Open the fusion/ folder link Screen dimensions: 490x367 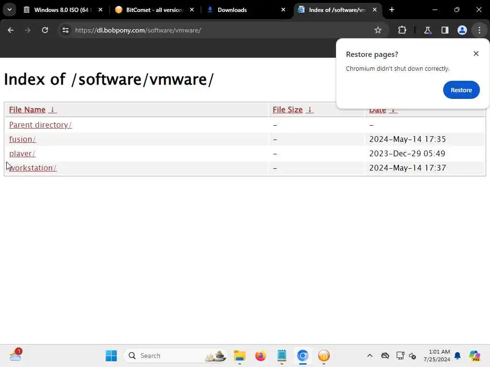tap(22, 139)
